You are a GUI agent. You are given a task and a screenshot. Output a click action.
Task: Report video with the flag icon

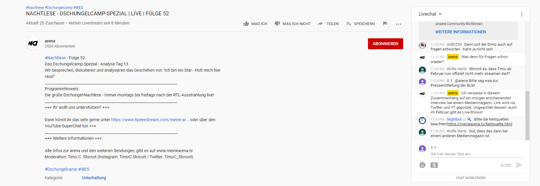385,24
